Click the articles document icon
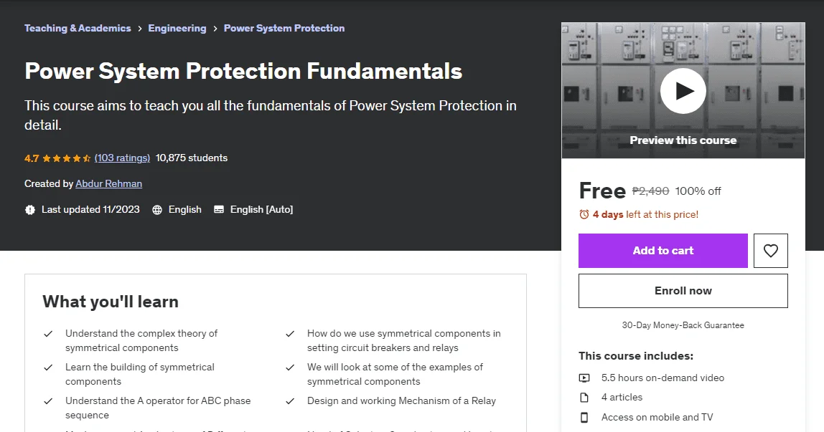The width and height of the screenshot is (824, 432). pyautogui.click(x=584, y=398)
